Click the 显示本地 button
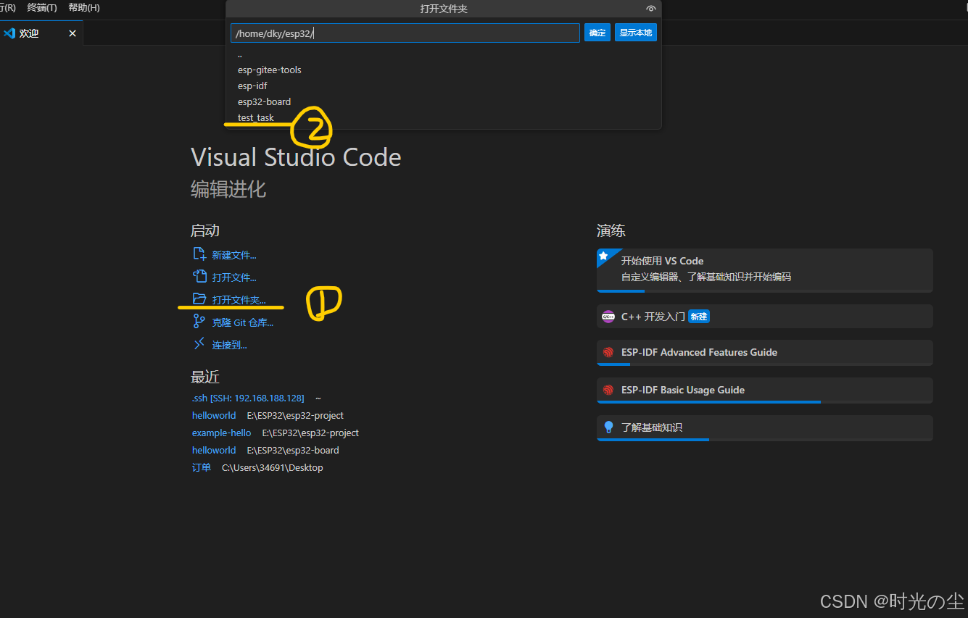 pos(635,33)
